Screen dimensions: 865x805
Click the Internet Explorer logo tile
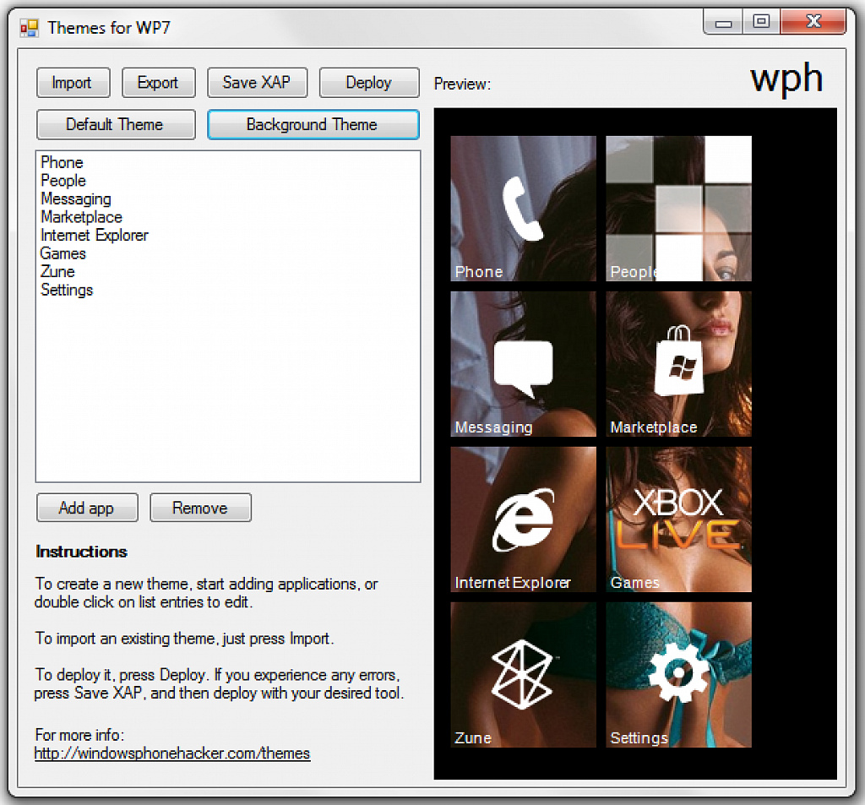click(524, 519)
